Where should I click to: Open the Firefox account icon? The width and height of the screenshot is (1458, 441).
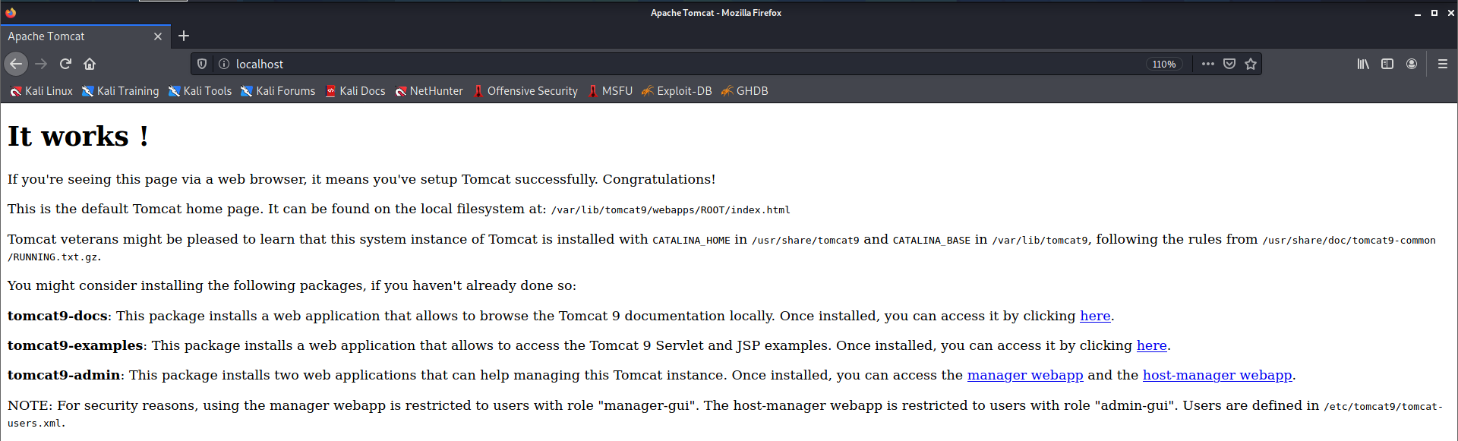tap(1412, 64)
